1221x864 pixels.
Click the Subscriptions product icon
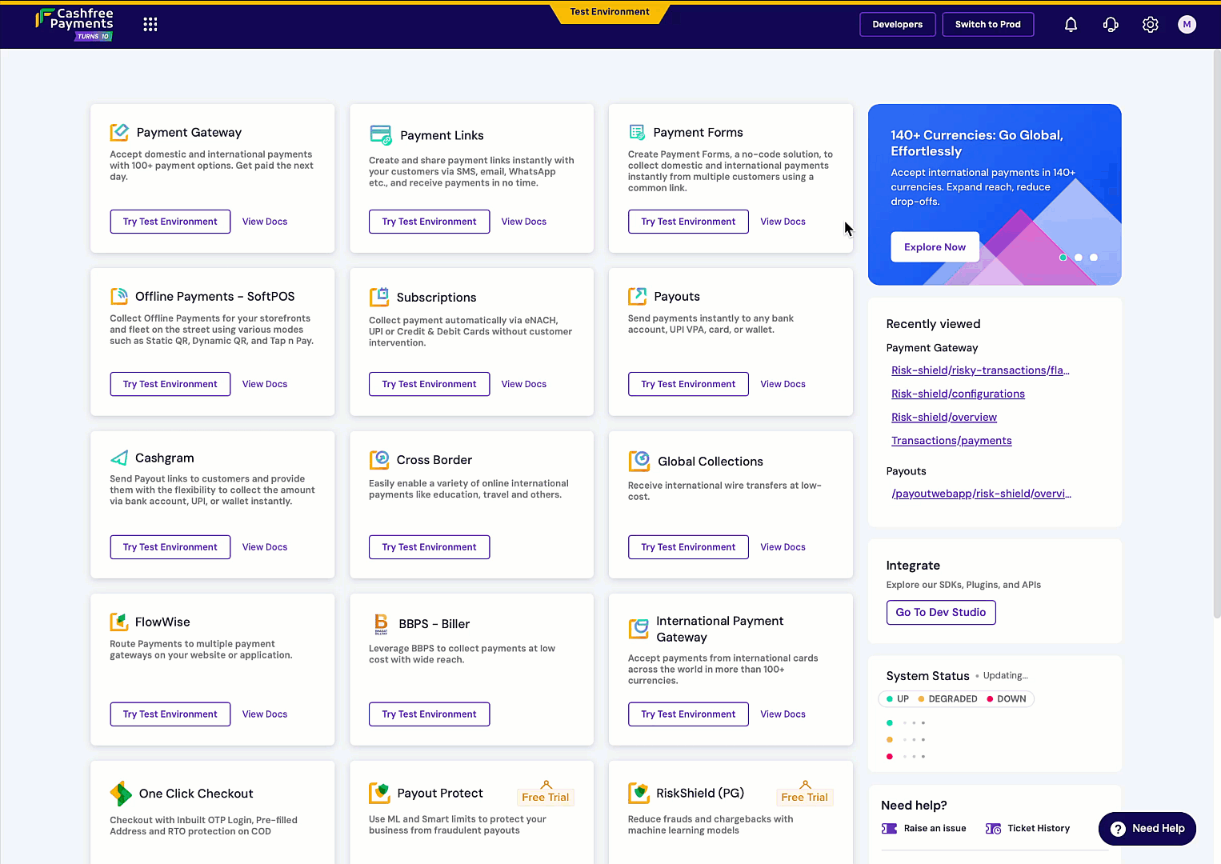(x=379, y=297)
